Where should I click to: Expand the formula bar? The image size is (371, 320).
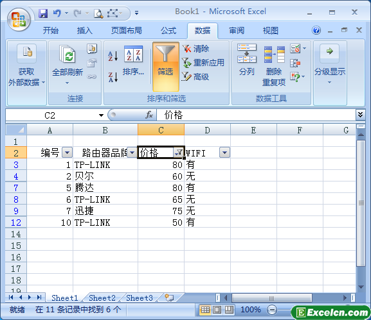360,115
